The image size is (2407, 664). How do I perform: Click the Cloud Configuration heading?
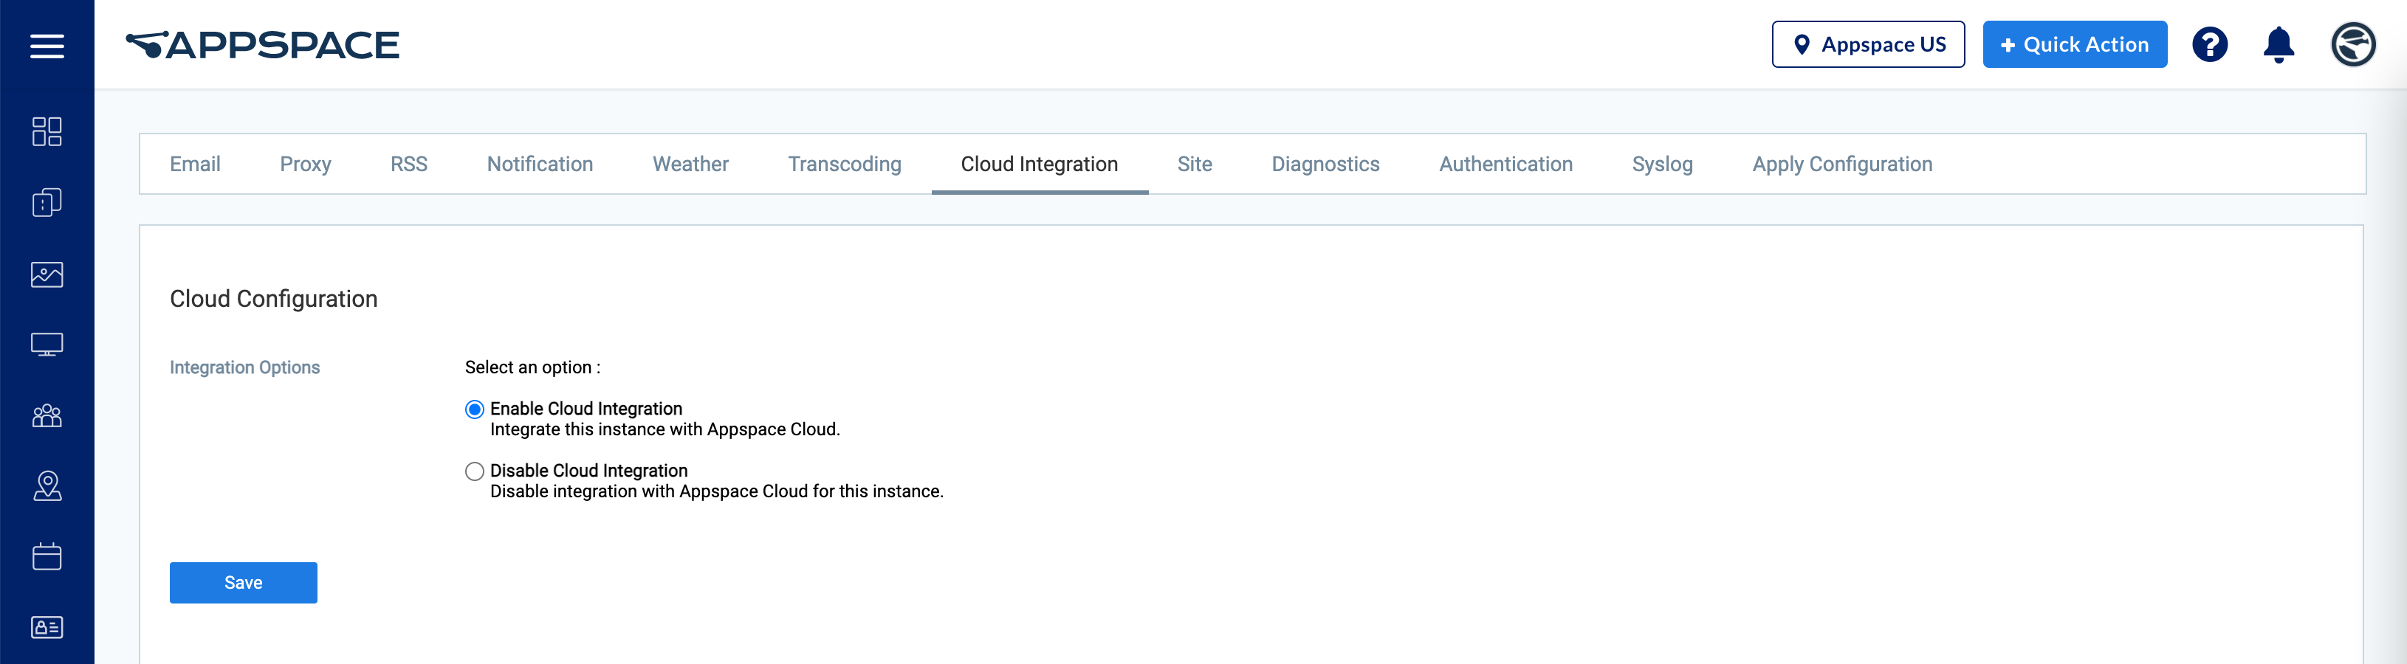pyautogui.click(x=274, y=299)
